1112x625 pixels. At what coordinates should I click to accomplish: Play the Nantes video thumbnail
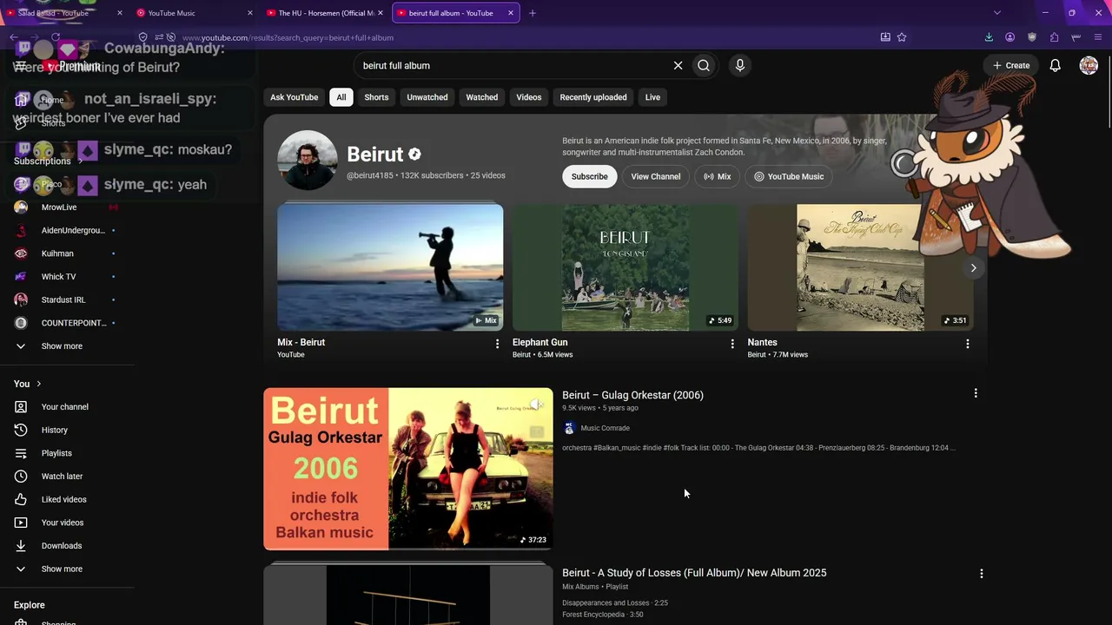(x=860, y=267)
